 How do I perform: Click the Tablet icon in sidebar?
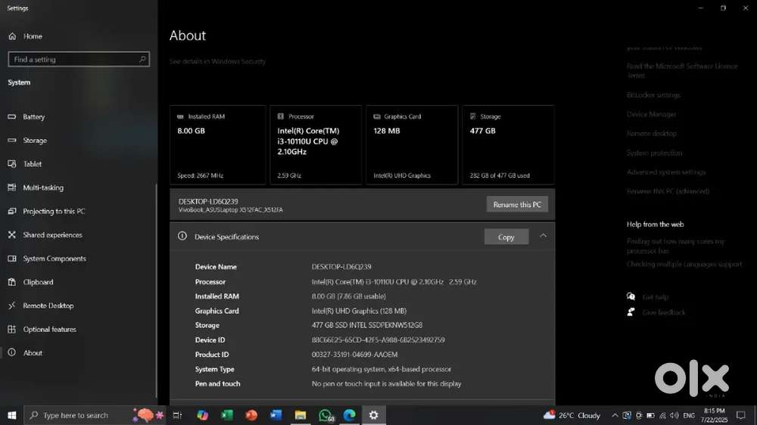tap(12, 164)
